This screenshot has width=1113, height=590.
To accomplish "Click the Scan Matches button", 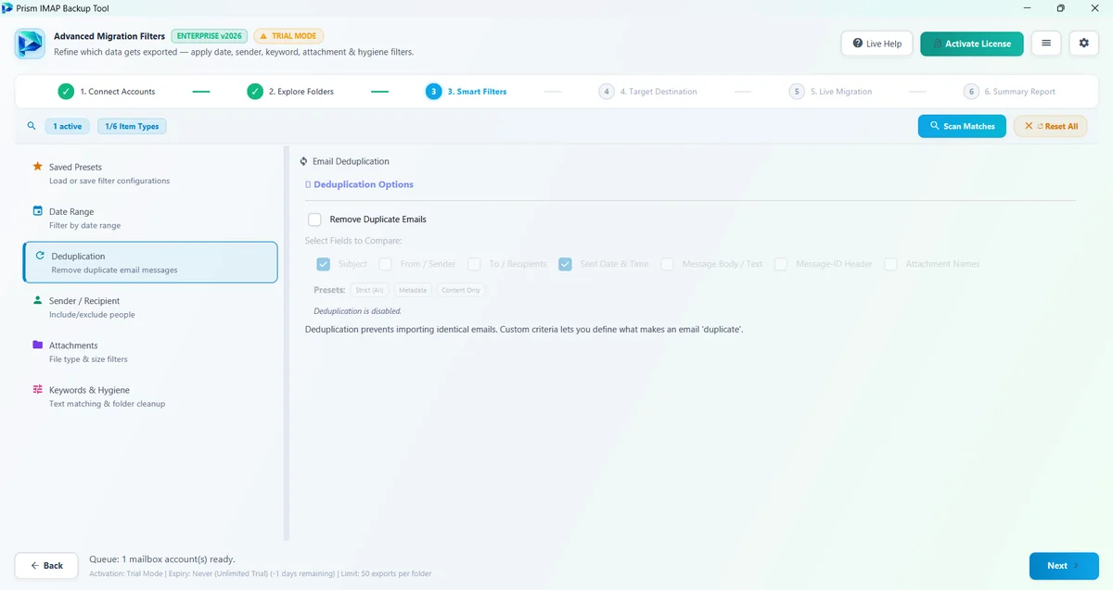I will [x=962, y=126].
